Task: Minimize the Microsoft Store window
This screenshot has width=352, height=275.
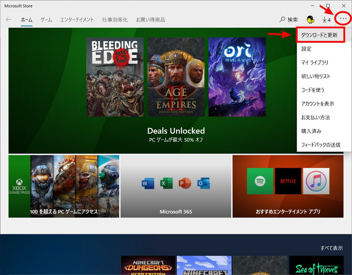Action: click(313, 5)
